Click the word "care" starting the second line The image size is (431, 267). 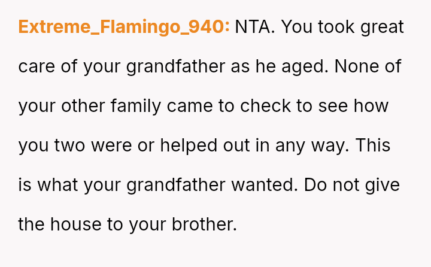point(37,66)
